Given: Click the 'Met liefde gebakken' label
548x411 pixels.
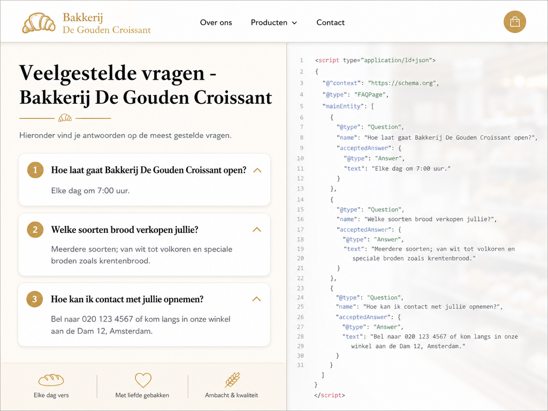Looking at the screenshot, I should tap(142, 395).
